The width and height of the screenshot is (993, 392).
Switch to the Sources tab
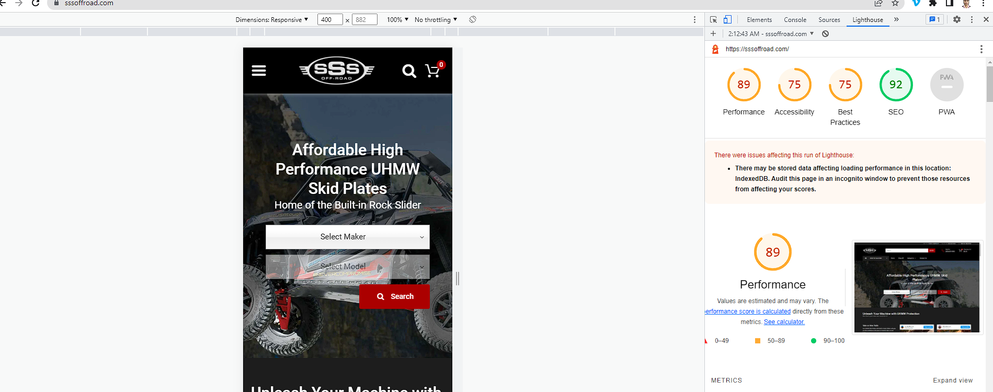(829, 20)
